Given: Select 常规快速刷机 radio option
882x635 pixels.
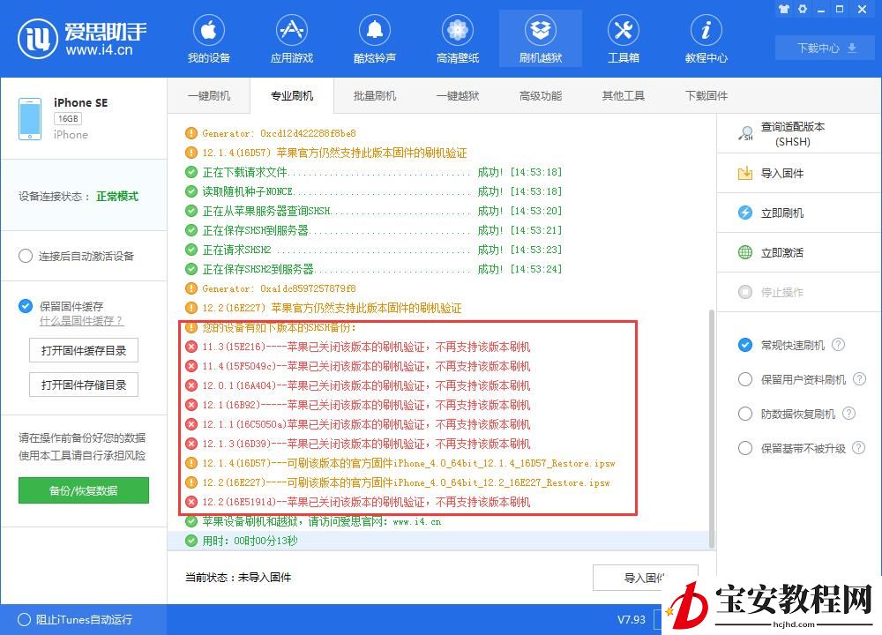Looking at the screenshot, I should pyautogui.click(x=745, y=345).
